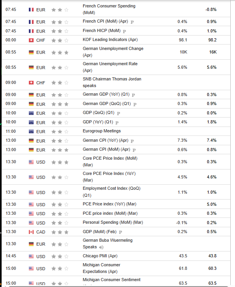This screenshot has height=287, width=235.
Task: Open the KOF Leading Indicators (Apr) event
Action: pyautogui.click(x=110, y=39)
